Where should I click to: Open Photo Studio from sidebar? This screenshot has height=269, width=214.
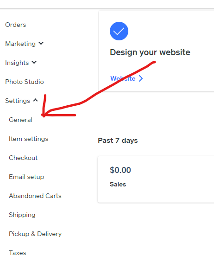point(25,82)
